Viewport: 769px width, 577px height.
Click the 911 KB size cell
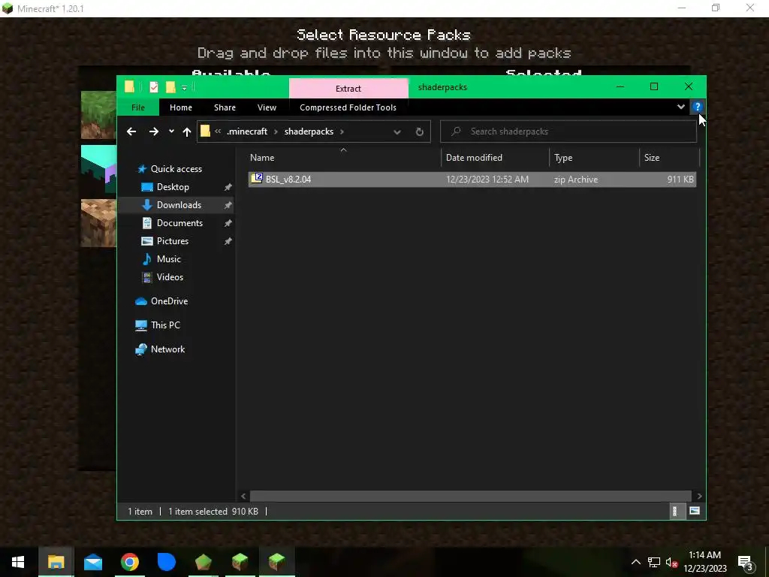tap(680, 180)
